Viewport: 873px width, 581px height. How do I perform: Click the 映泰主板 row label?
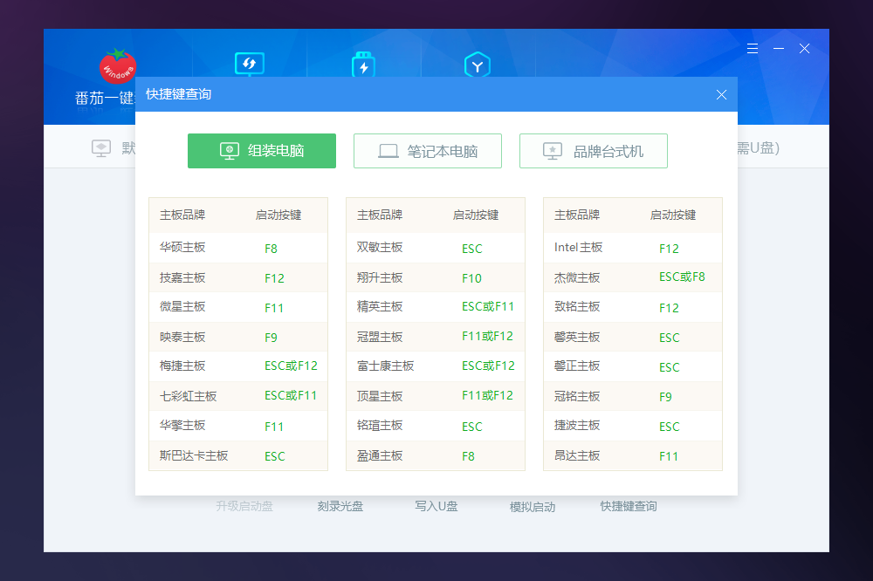click(182, 338)
